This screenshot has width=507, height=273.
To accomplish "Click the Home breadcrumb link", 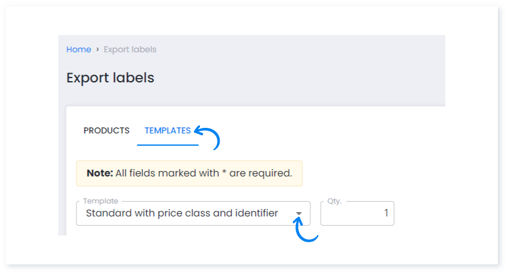I will pyautogui.click(x=79, y=49).
